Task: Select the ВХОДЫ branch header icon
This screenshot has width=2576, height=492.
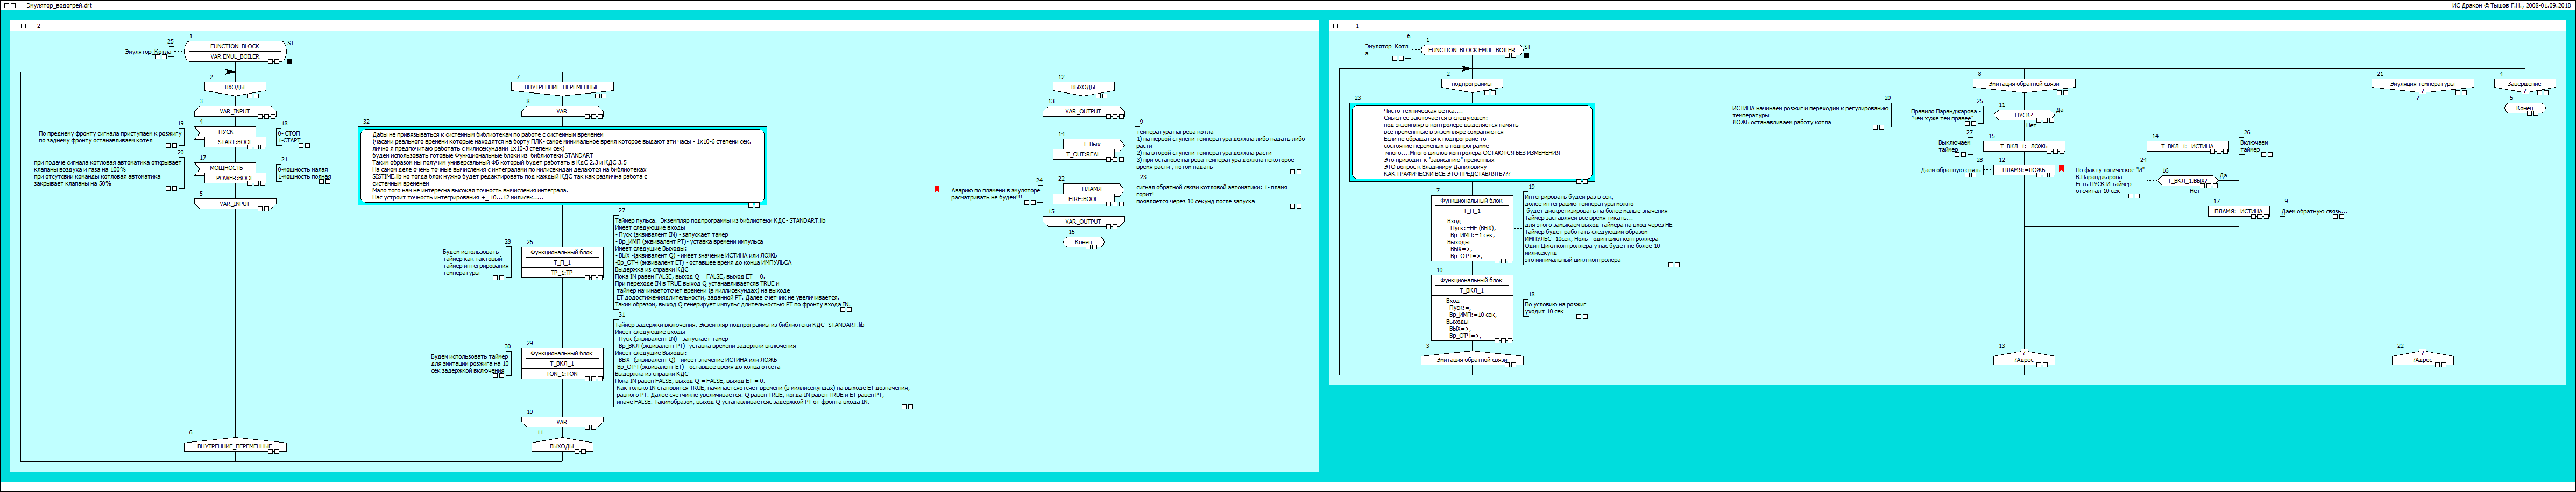Action: pos(234,87)
